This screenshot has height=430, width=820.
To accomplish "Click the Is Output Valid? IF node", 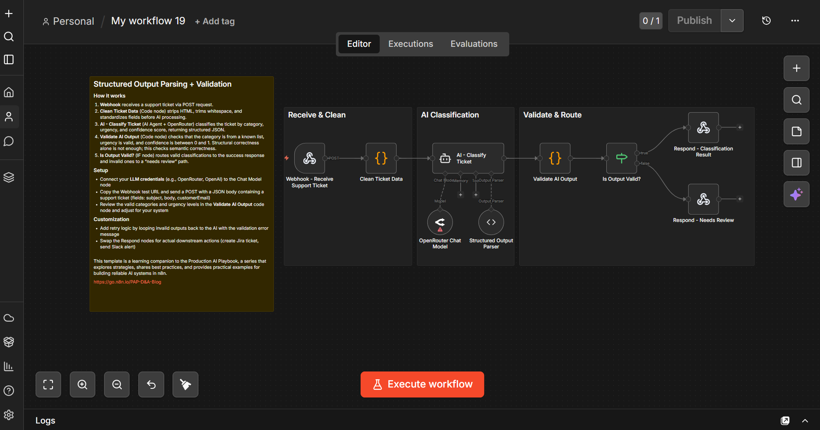I will coord(622,158).
